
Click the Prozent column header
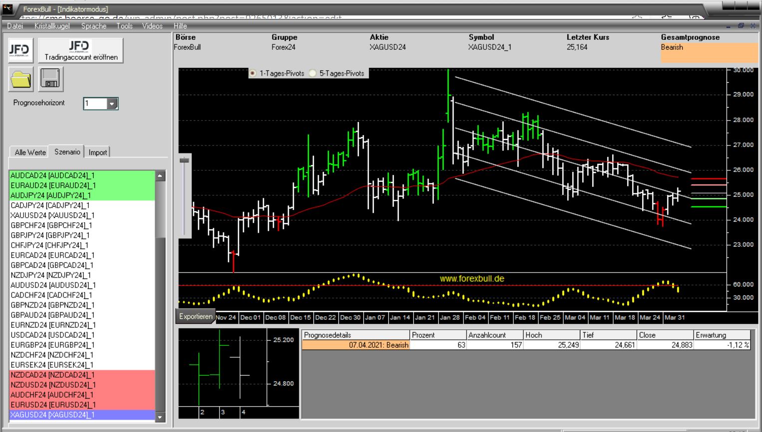[438, 335]
